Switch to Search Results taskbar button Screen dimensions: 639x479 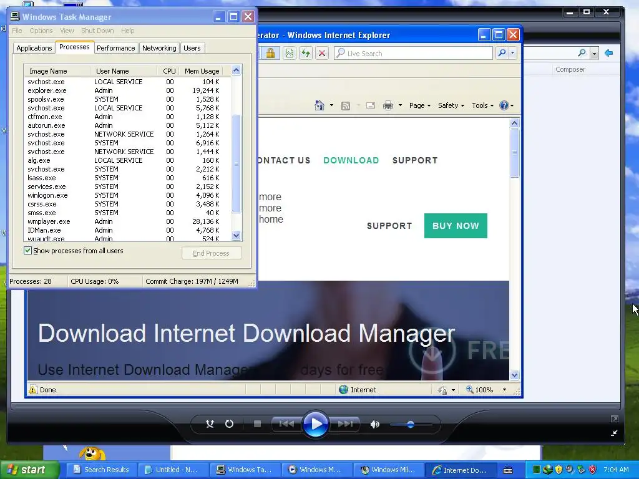[101, 470]
